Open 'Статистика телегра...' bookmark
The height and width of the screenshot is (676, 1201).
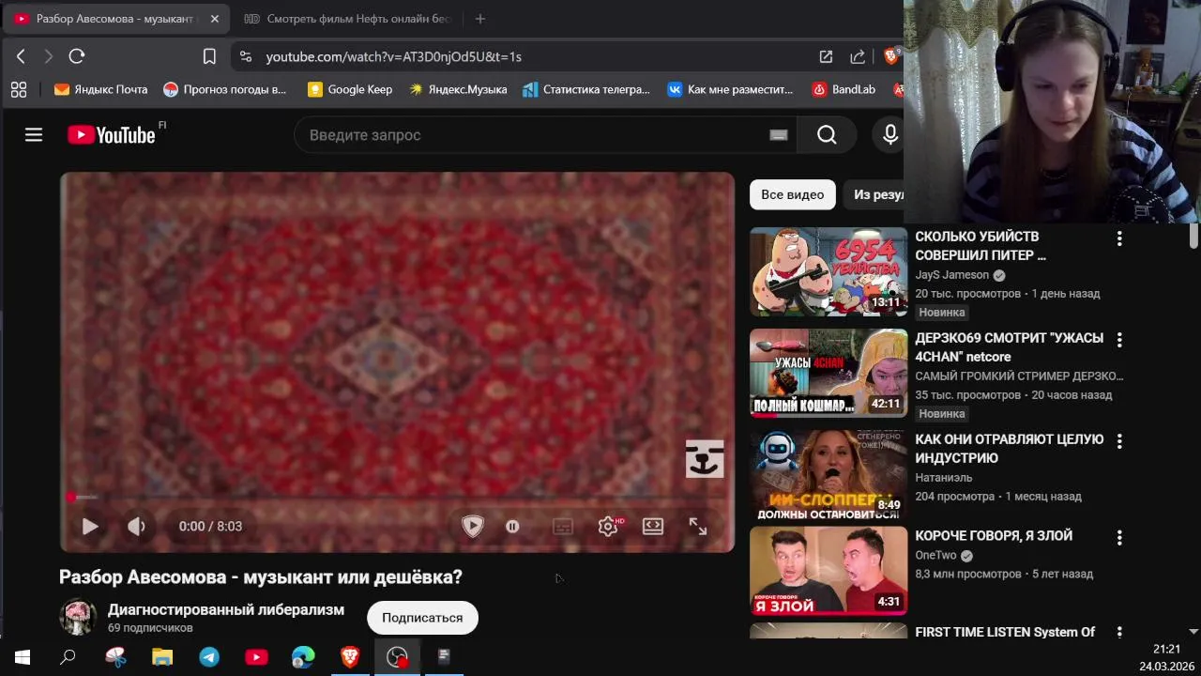point(586,89)
